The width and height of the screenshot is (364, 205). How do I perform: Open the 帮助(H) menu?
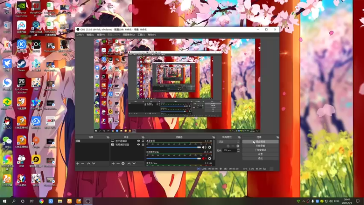point(152,35)
